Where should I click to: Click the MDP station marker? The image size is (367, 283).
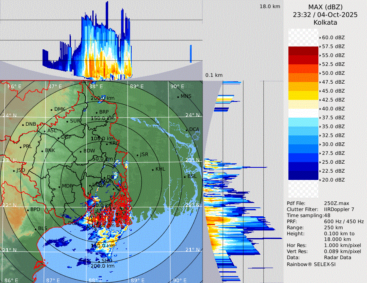[59, 186]
